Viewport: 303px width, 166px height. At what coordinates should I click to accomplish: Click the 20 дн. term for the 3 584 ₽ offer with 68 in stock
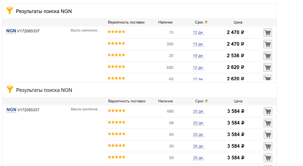(x=199, y=123)
